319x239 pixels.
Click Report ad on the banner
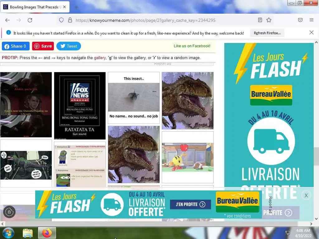pyautogui.click(x=270, y=205)
